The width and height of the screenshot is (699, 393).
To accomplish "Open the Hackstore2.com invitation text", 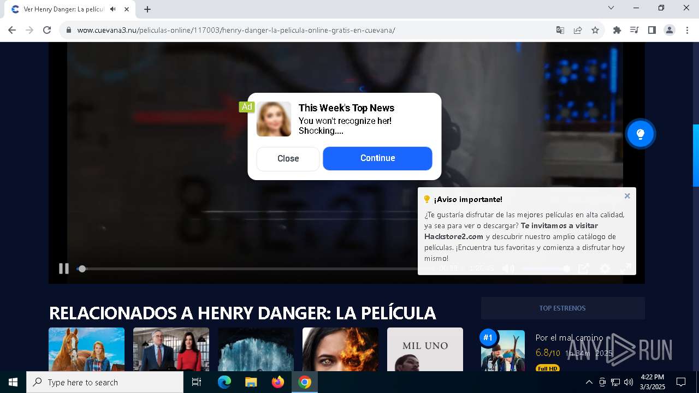I will coord(511,231).
